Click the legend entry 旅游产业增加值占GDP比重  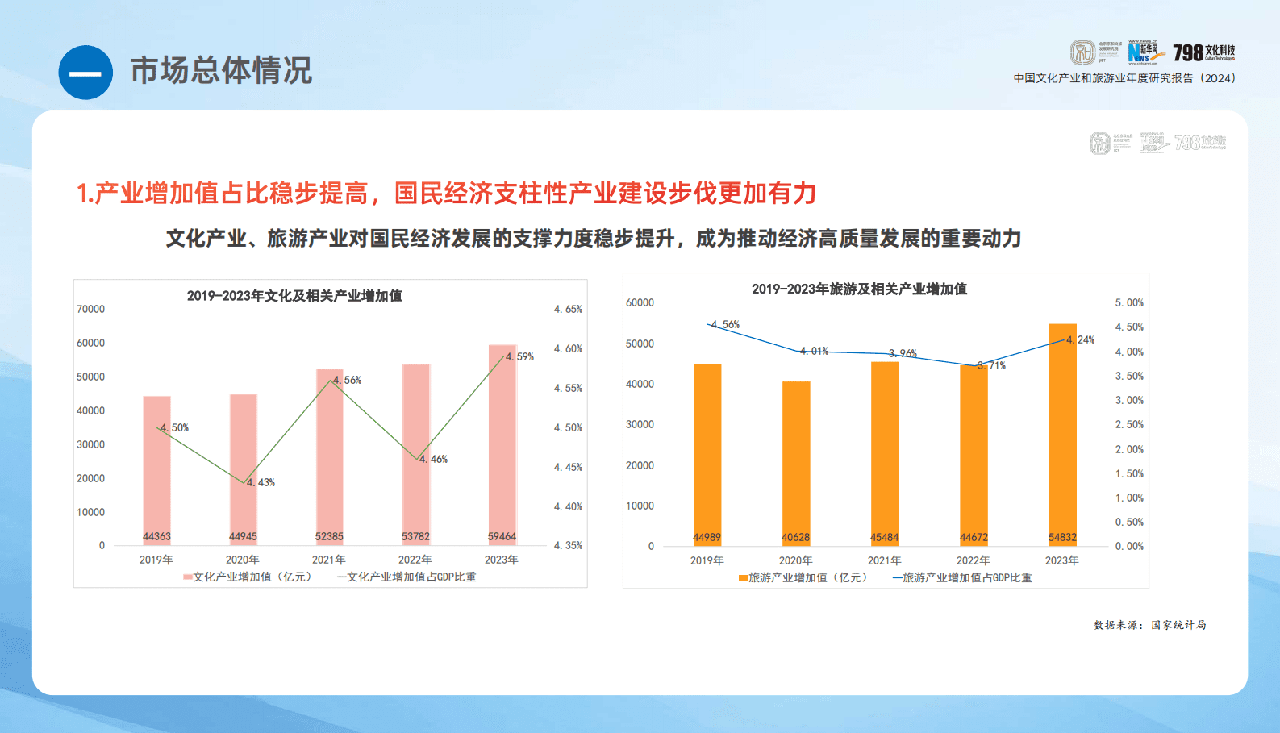[962, 578]
